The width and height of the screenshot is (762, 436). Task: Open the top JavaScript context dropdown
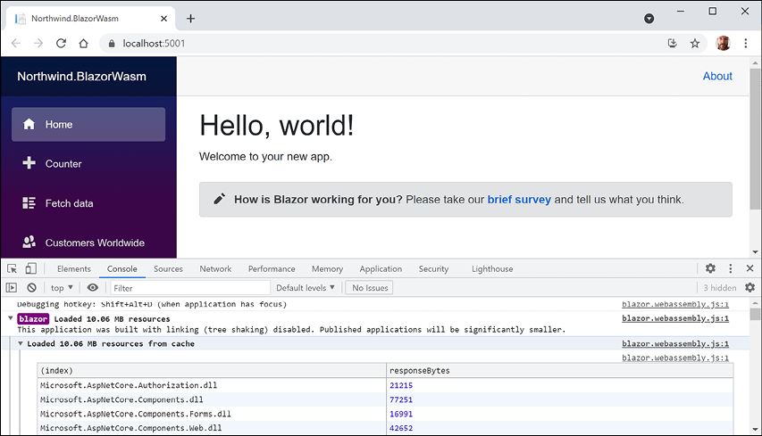click(x=63, y=288)
